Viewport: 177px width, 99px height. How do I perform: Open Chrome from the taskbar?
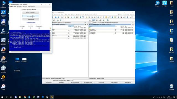(25, 97)
